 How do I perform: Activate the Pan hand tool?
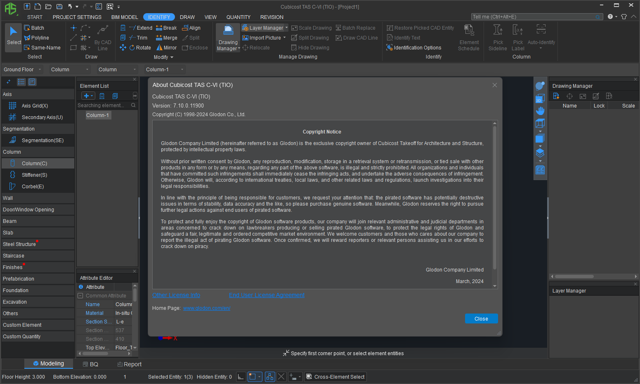540,111
